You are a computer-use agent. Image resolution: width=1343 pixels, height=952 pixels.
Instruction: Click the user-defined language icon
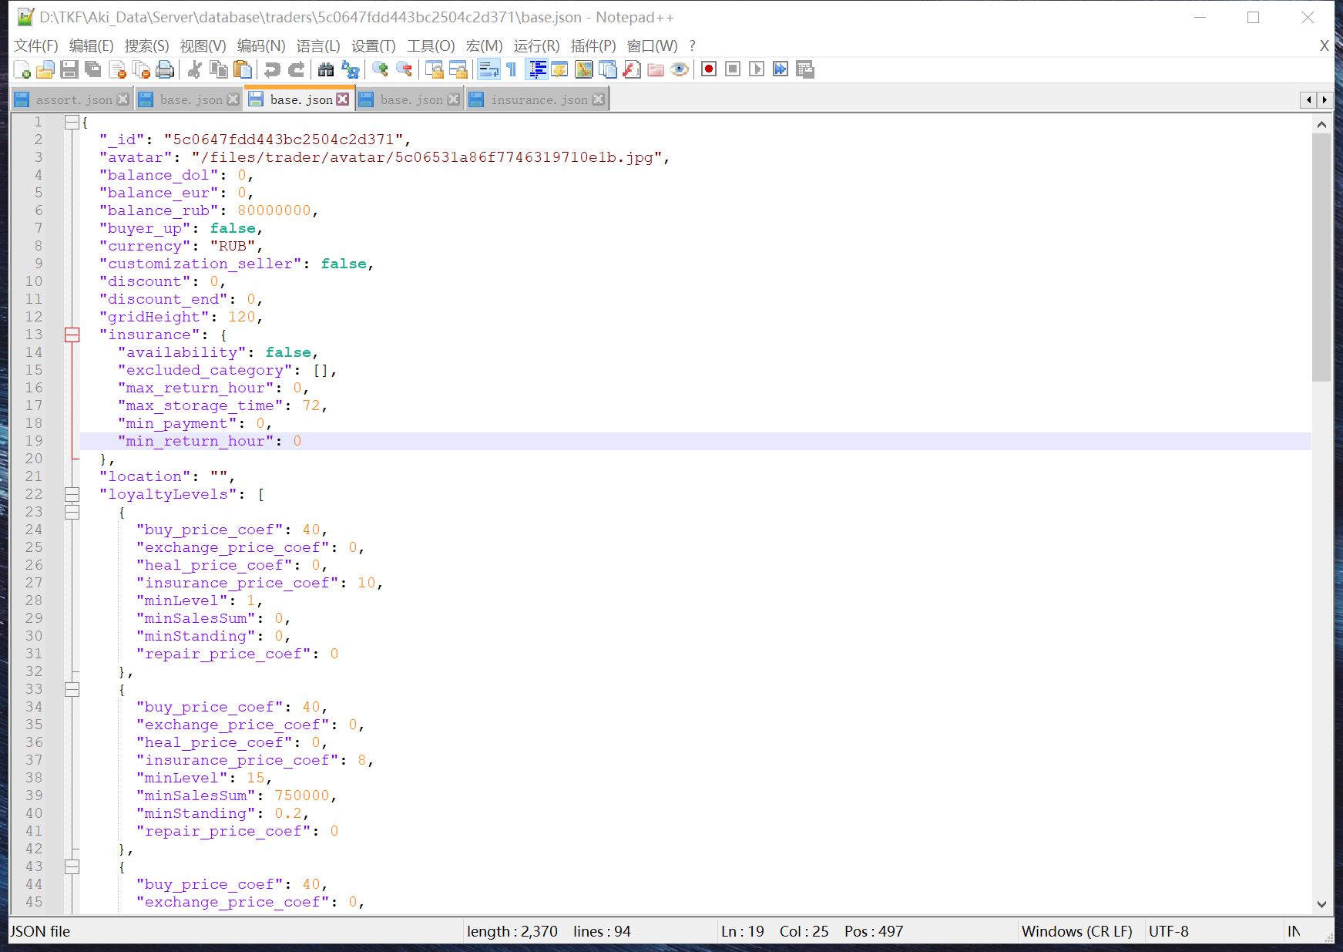click(x=560, y=70)
